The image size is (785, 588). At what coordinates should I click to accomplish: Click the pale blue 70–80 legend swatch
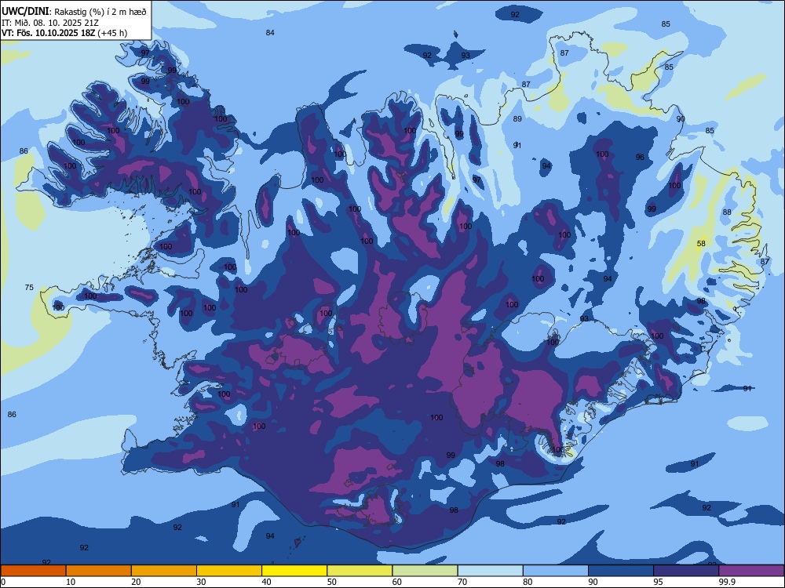coord(490,571)
